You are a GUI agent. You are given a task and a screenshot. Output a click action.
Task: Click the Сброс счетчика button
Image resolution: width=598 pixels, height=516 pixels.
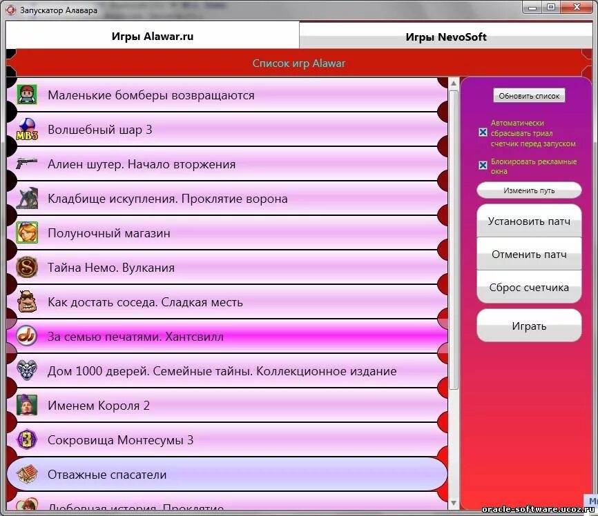[x=529, y=288]
